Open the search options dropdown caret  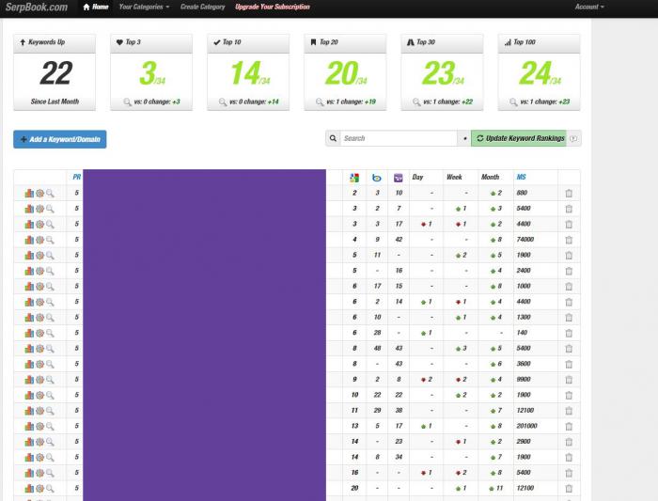[464, 138]
